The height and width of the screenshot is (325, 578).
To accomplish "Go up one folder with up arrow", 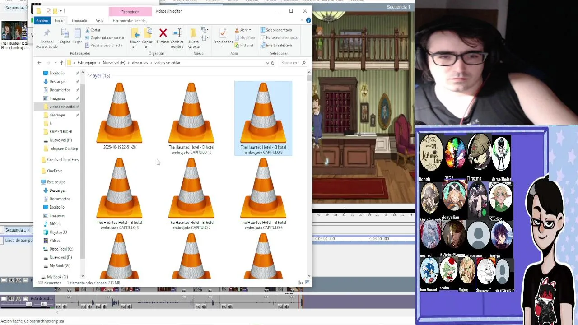I will 61,63.
